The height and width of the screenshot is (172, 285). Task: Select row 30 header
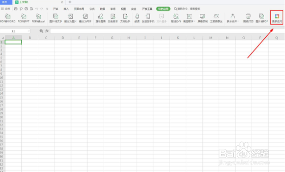[x=2, y=156]
